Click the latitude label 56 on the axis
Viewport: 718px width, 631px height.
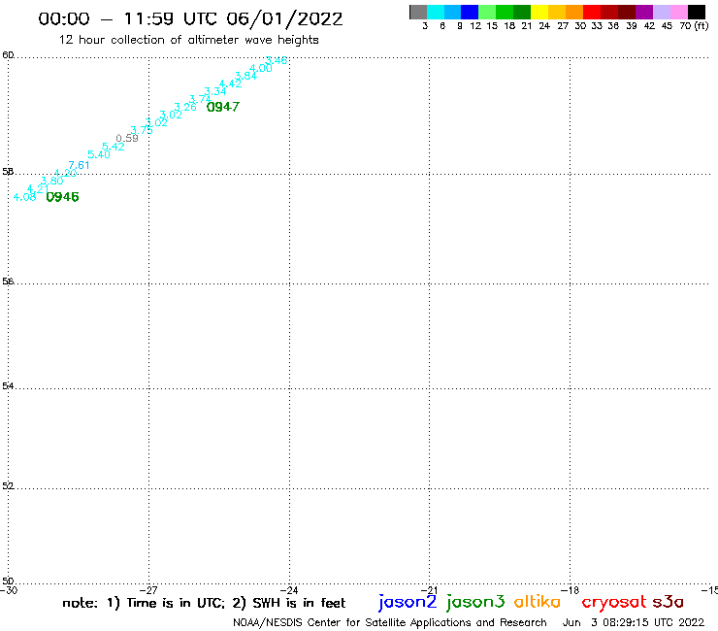tap(8, 282)
